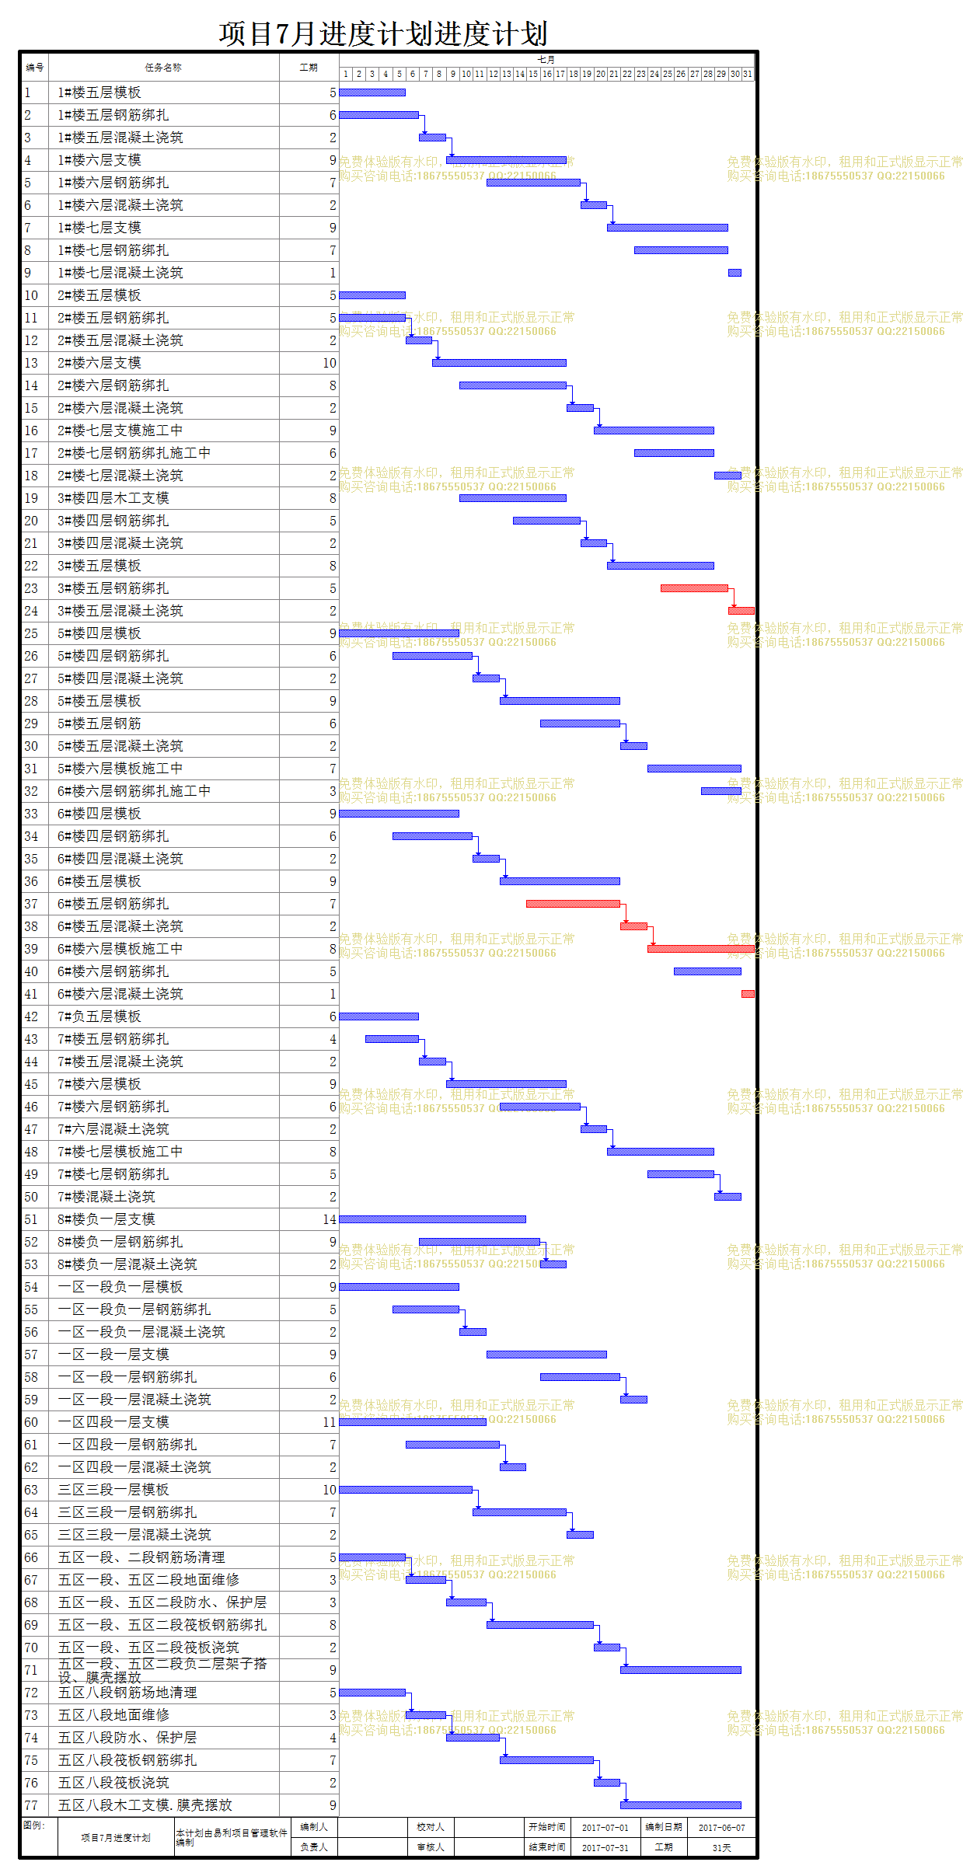
Task: Click the task '五区一段、二段钢筋场清理'
Action: (141, 1557)
